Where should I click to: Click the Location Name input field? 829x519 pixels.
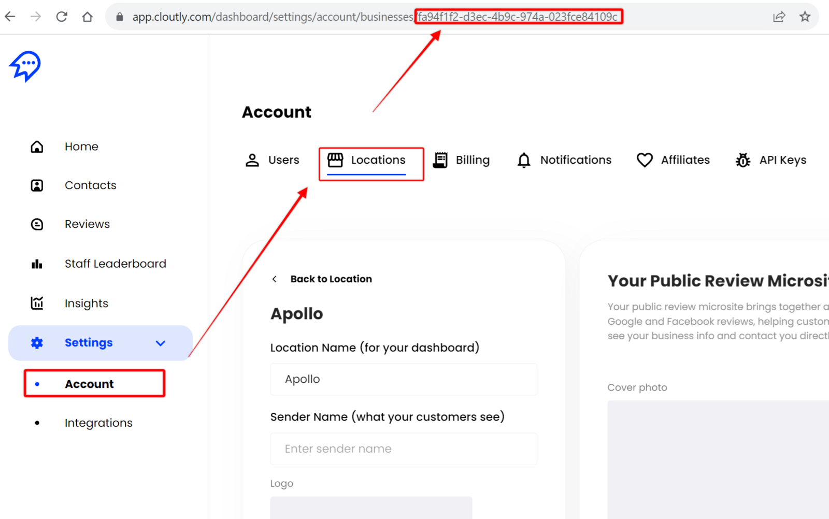pyautogui.click(x=403, y=379)
